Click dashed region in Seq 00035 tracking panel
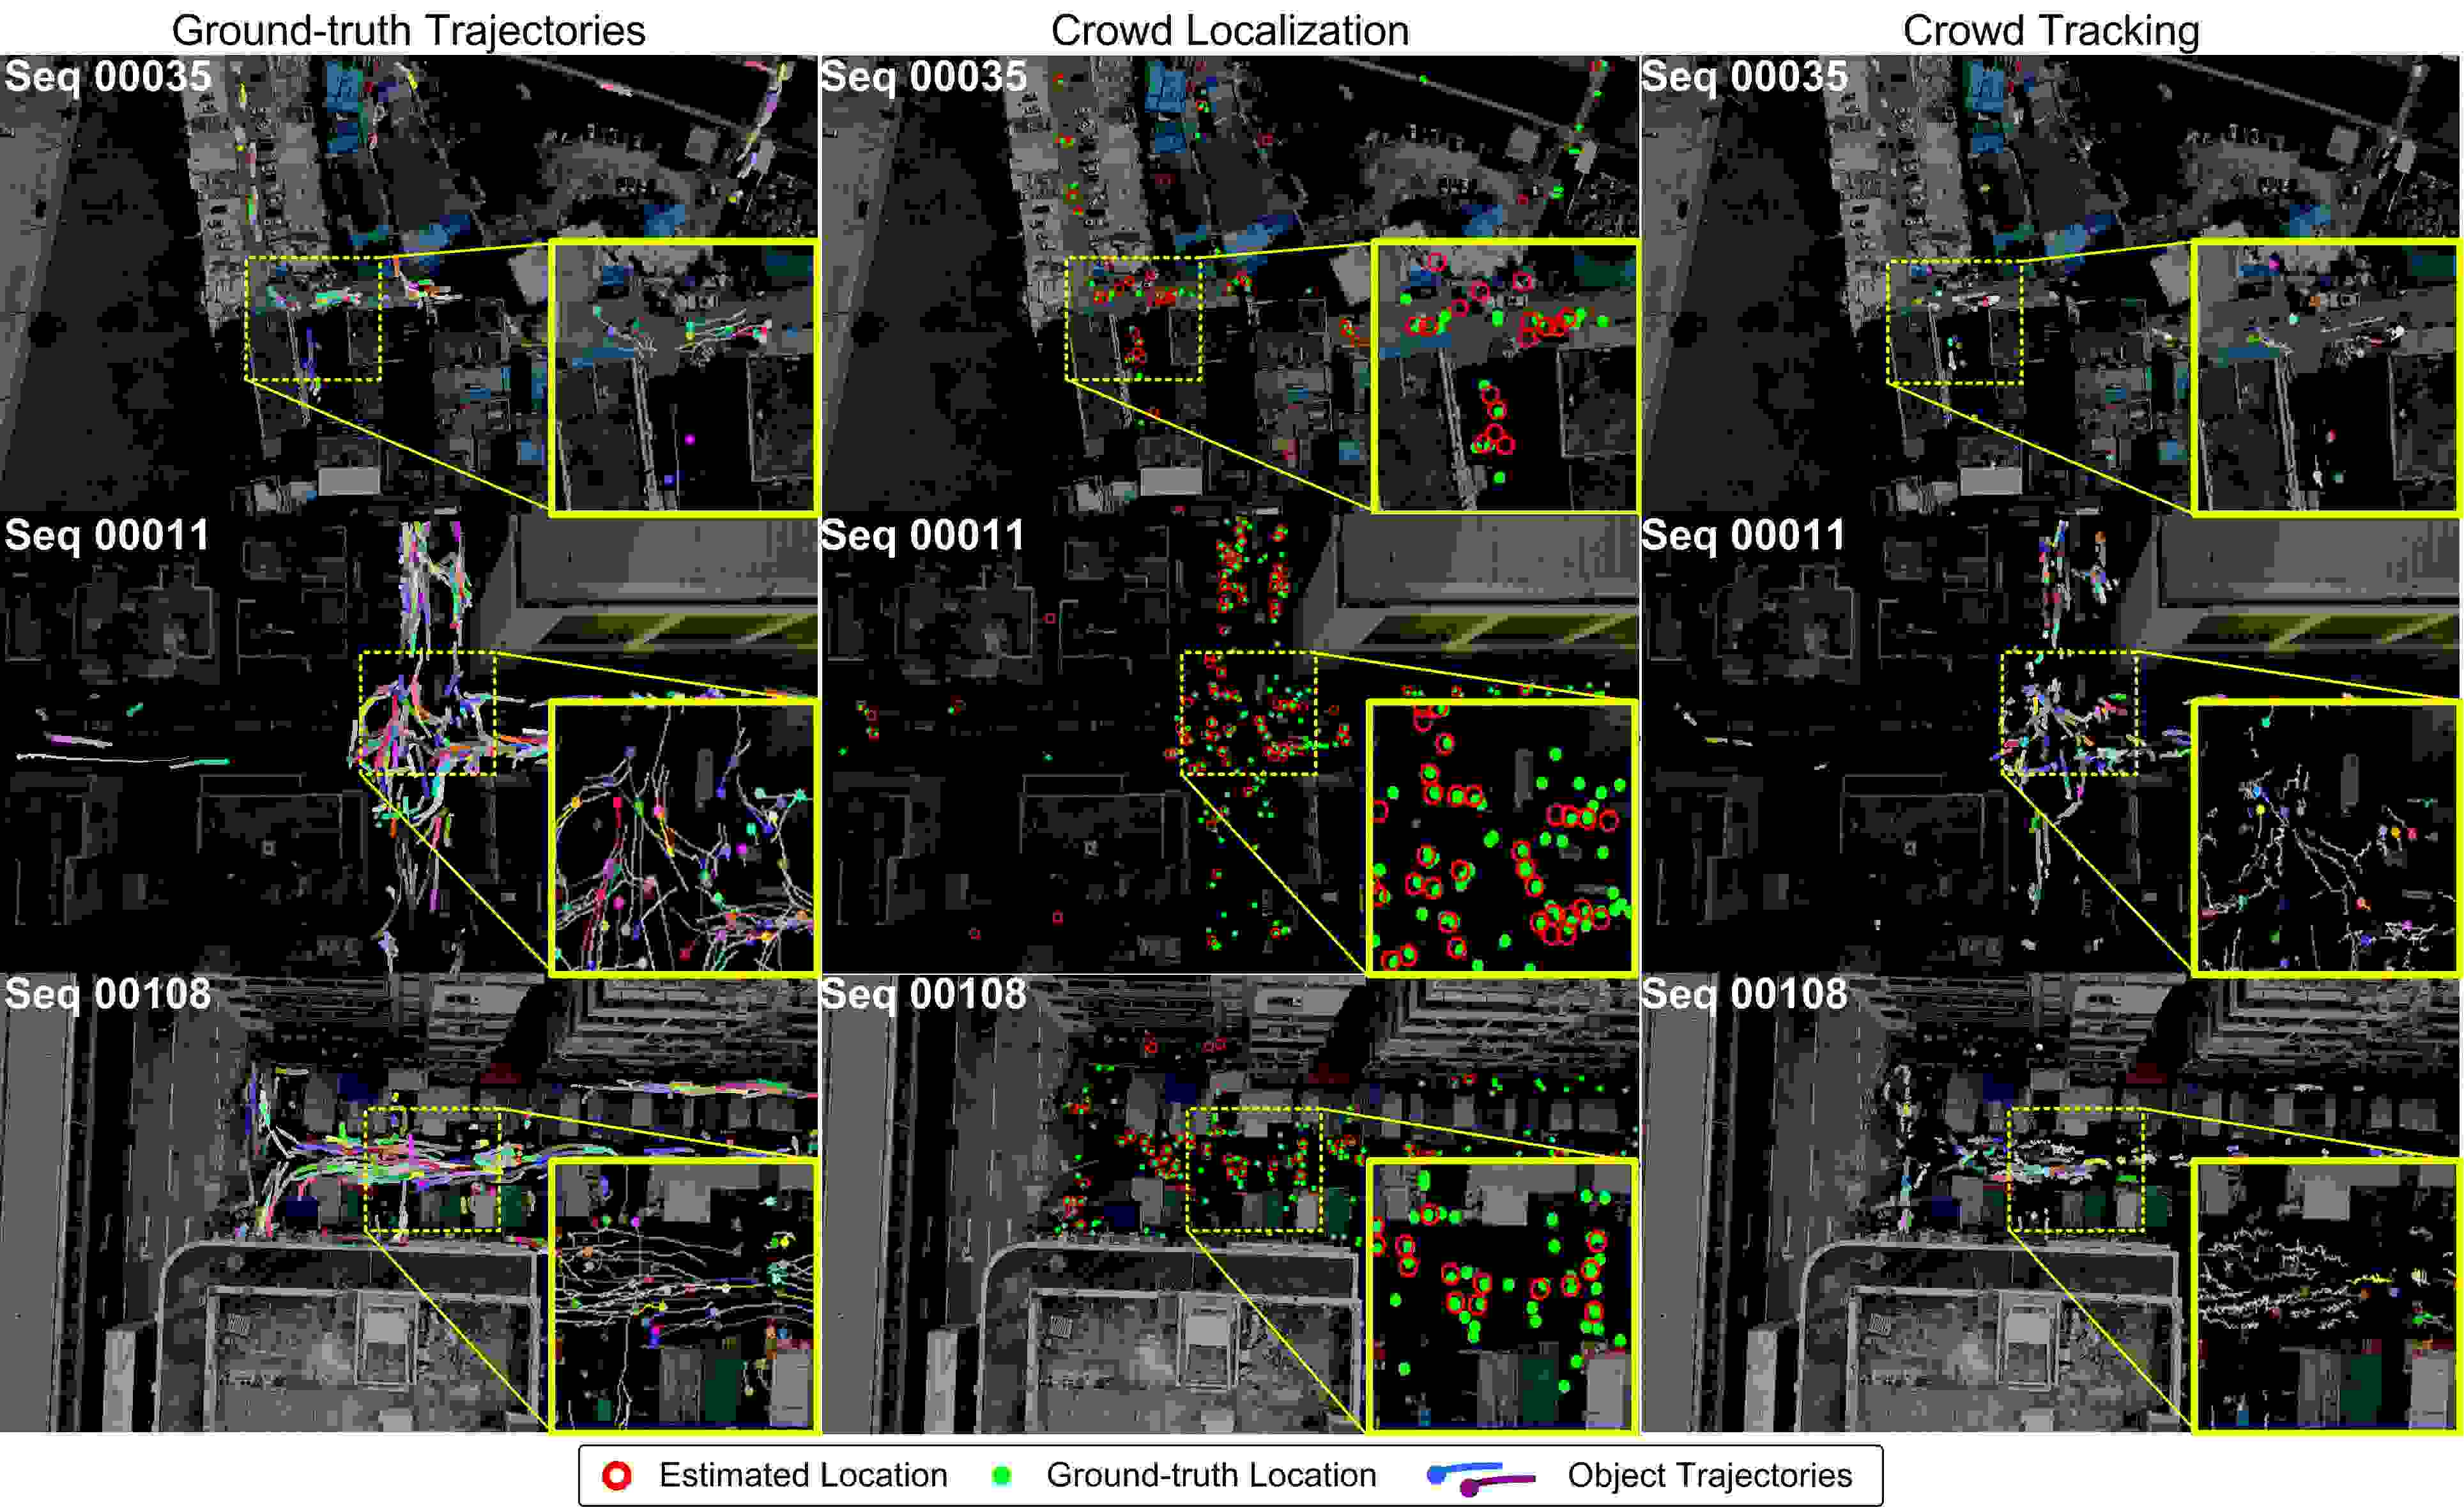 (1956, 322)
